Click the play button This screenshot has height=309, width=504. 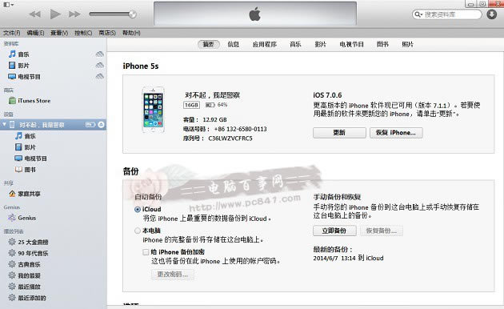click(x=55, y=14)
